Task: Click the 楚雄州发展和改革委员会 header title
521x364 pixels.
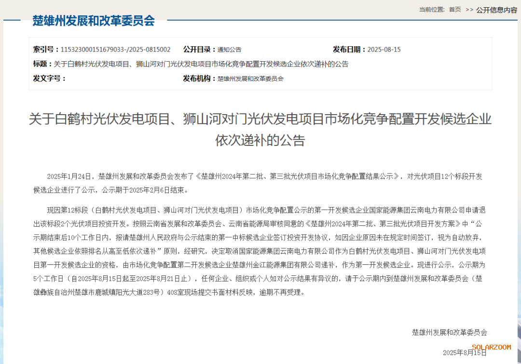Action: (x=94, y=21)
